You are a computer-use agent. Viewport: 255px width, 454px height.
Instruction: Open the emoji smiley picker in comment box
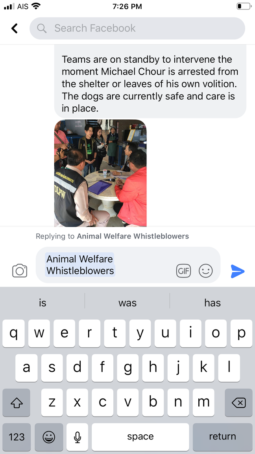coord(205,271)
